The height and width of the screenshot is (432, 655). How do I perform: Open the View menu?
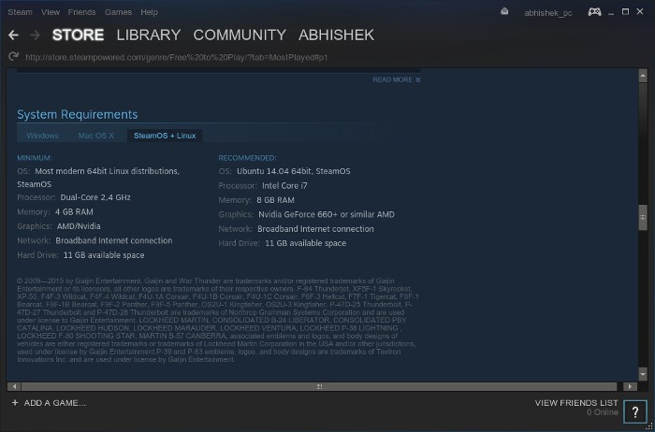click(51, 12)
